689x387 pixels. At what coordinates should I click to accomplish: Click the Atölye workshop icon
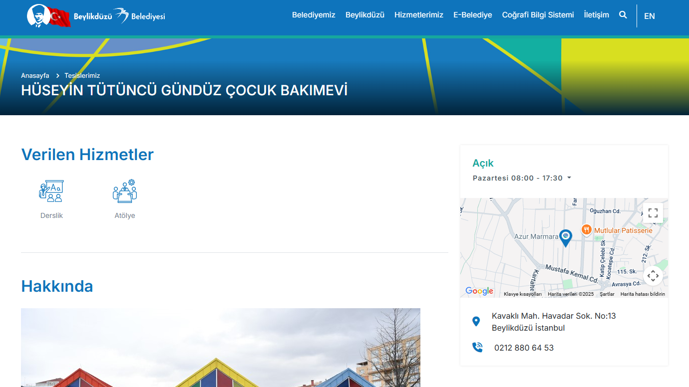pyautogui.click(x=125, y=191)
